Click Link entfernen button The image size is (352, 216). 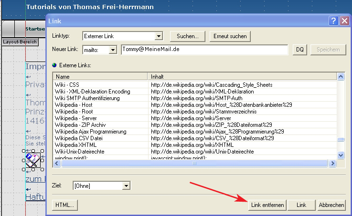click(267, 205)
